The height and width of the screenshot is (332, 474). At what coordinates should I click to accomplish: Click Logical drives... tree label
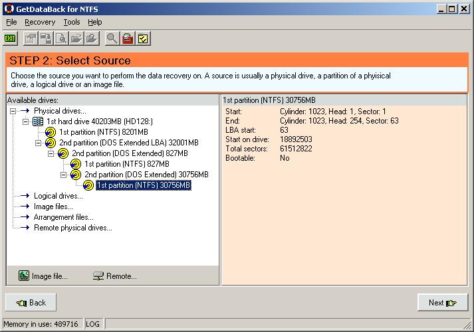click(58, 196)
